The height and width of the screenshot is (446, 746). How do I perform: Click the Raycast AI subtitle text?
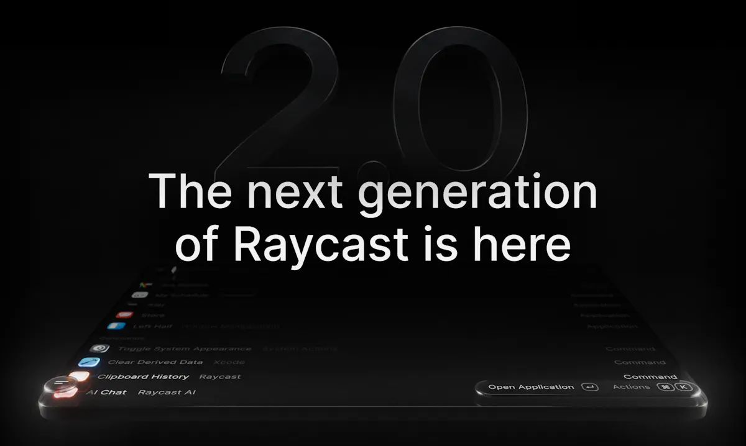167,392
